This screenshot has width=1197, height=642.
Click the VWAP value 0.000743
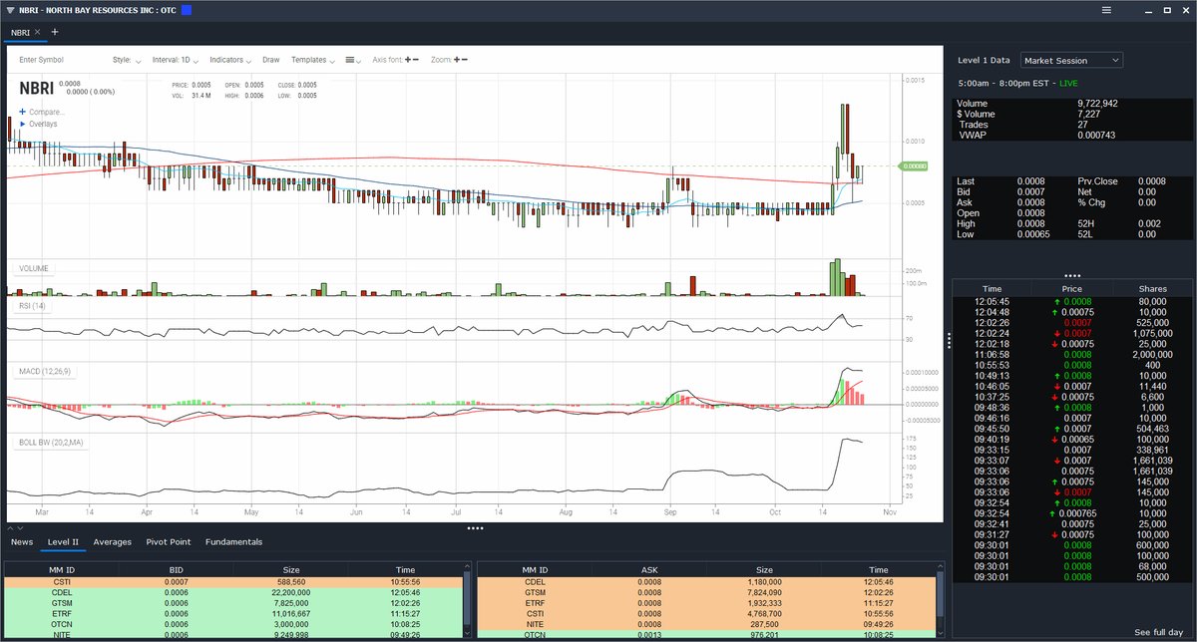tap(1096, 135)
